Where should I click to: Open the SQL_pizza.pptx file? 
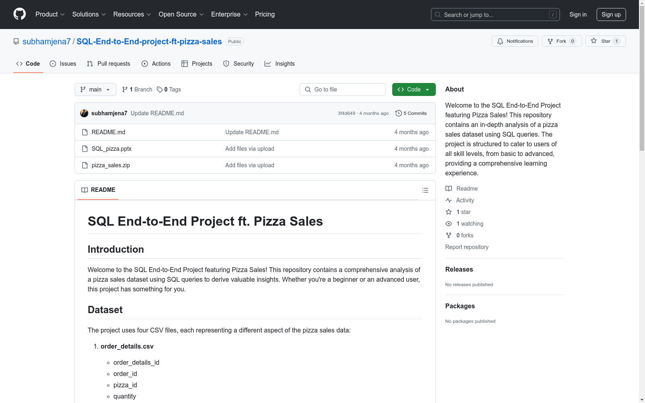point(112,149)
